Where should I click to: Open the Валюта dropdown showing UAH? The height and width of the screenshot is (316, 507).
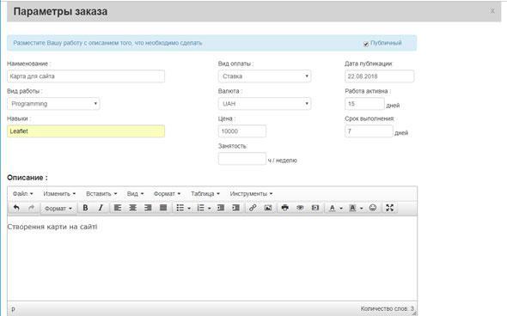click(265, 104)
